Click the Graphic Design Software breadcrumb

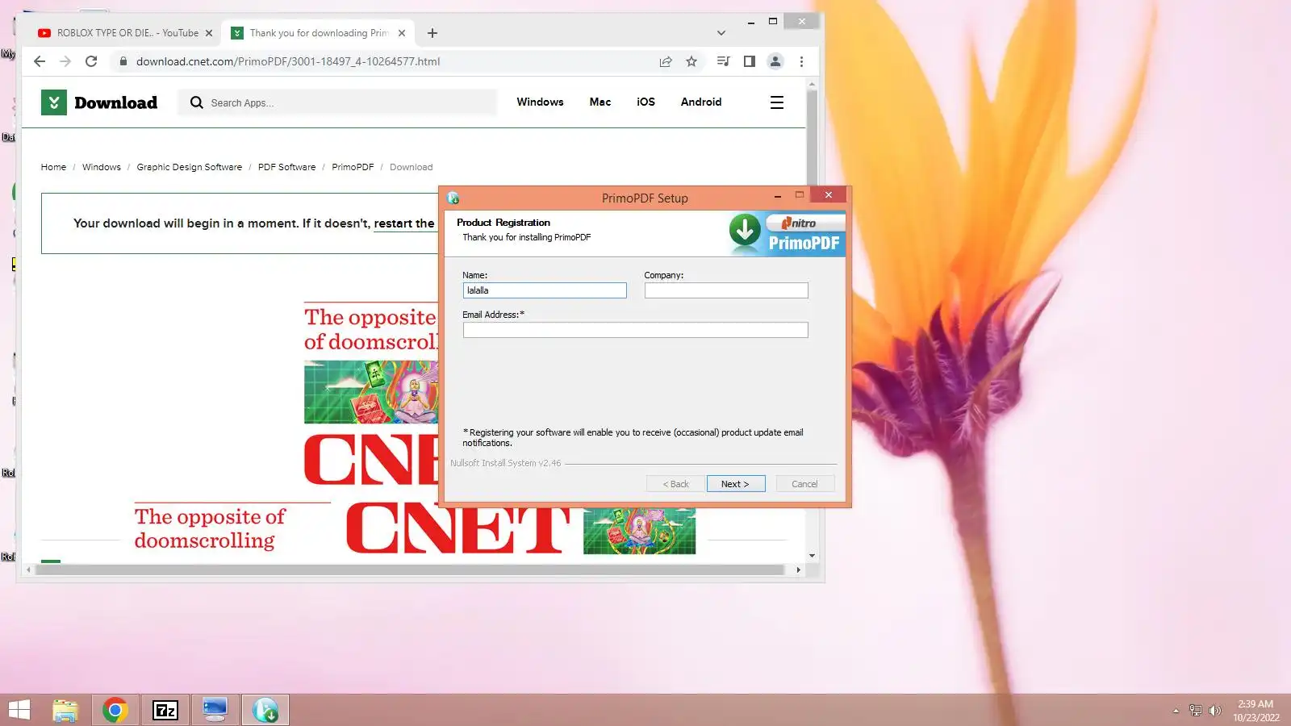point(189,167)
